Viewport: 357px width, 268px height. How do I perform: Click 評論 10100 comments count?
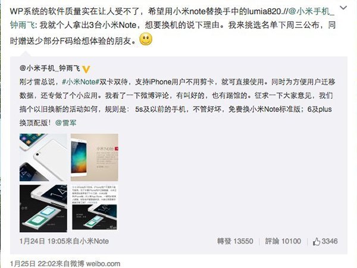[283, 241]
